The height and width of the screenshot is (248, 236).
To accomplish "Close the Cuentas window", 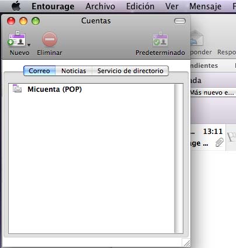I will tap(11, 21).
